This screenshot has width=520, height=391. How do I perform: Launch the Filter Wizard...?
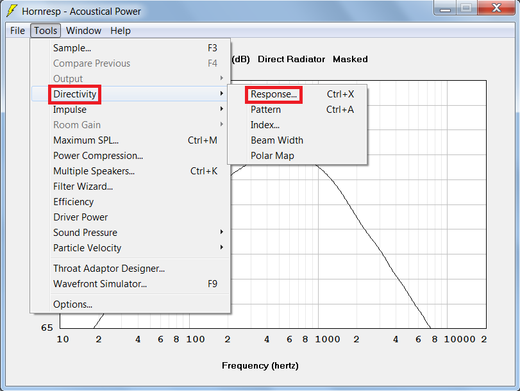point(131,187)
